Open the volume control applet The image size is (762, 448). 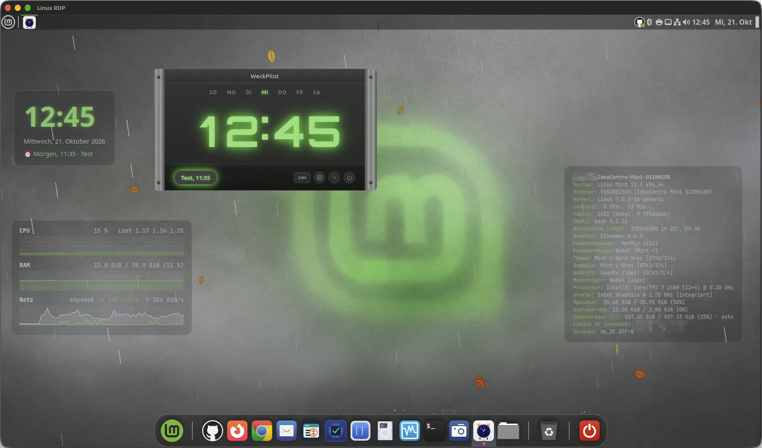tap(686, 22)
